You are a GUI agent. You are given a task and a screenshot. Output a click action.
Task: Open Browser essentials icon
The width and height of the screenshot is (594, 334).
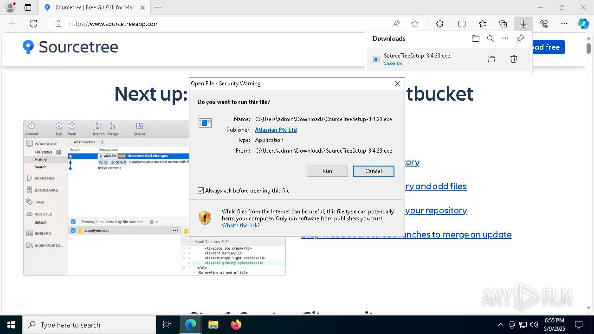[544, 24]
